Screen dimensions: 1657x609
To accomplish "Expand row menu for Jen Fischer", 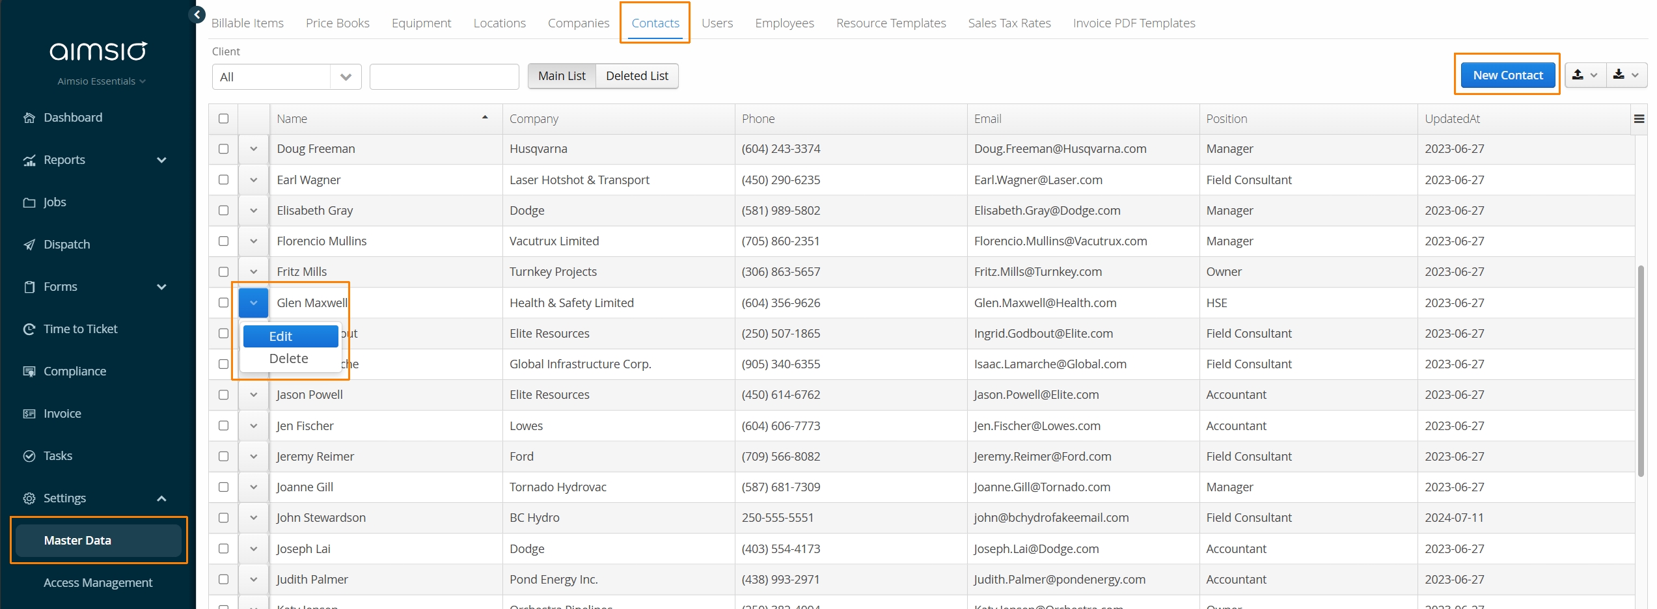I will 254,426.
